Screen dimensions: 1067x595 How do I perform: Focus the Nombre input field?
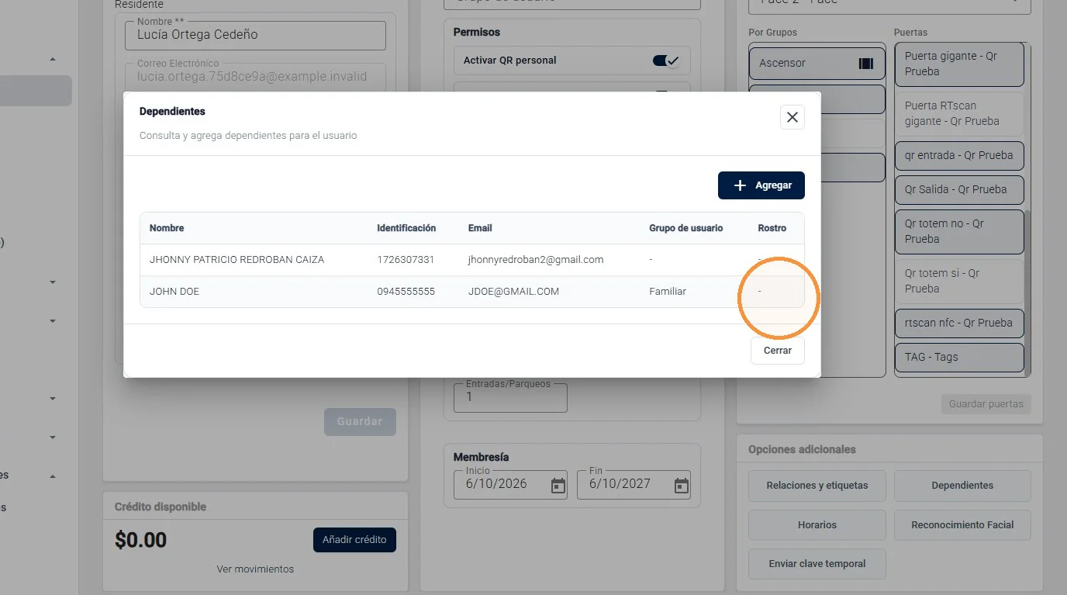click(255, 36)
